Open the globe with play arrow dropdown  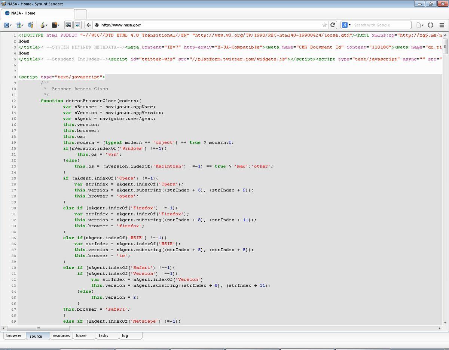(x=19, y=25)
